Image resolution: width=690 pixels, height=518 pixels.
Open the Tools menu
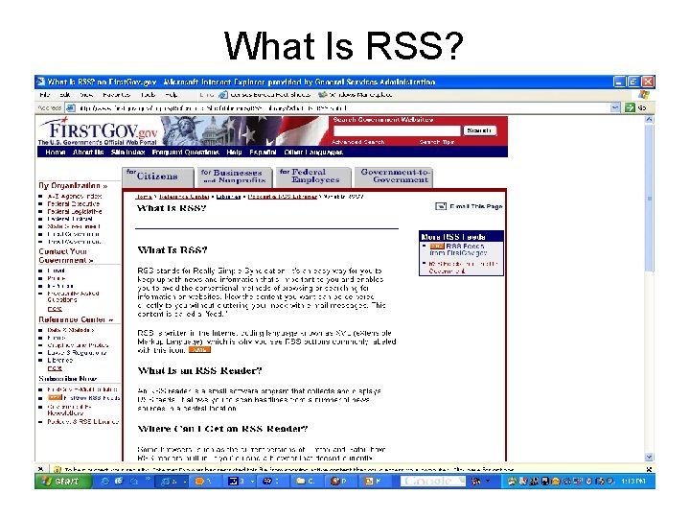pyautogui.click(x=149, y=95)
